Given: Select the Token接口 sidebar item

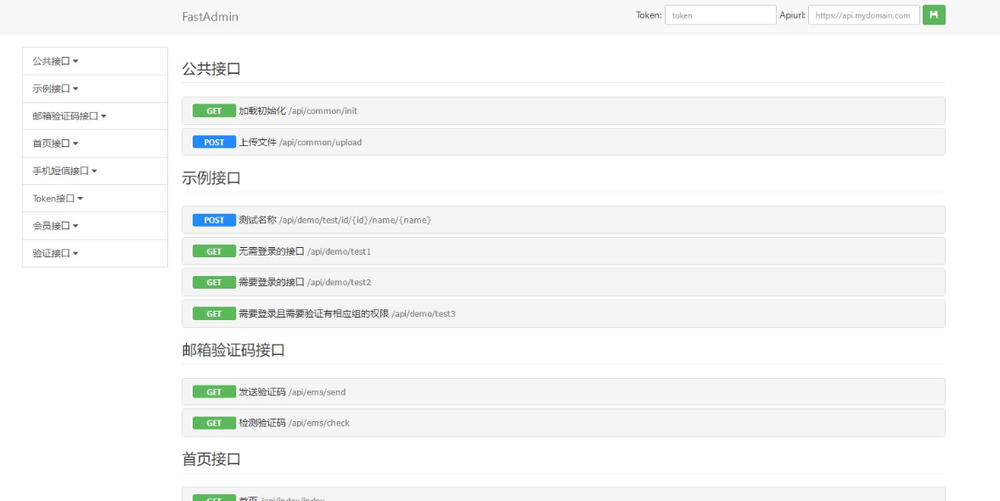Looking at the screenshot, I should (58, 199).
